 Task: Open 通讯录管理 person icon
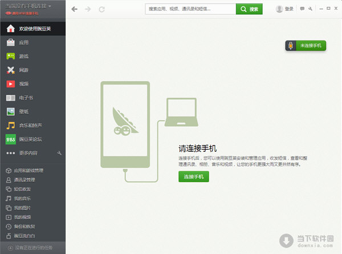(x=9, y=180)
